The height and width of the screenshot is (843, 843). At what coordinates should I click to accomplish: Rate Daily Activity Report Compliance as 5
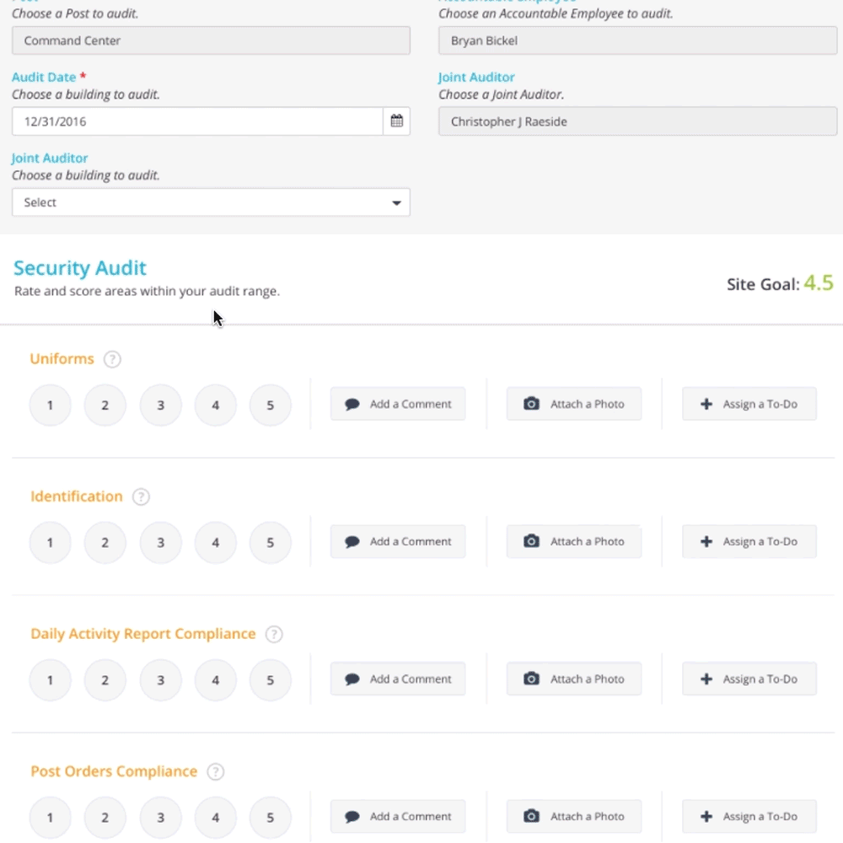(271, 680)
